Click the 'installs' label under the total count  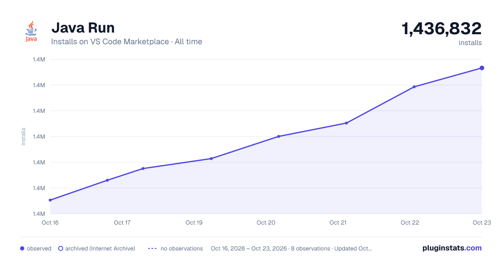tap(470, 43)
